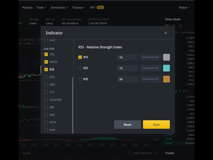Click the indicator list scrollbar
213x160 pixels.
click(73, 105)
